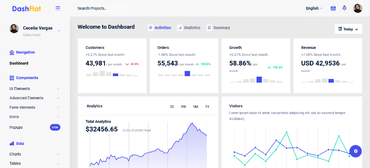The image size is (370, 168).
Task: Click the USD 42,9536 revenue value
Action: (320, 63)
